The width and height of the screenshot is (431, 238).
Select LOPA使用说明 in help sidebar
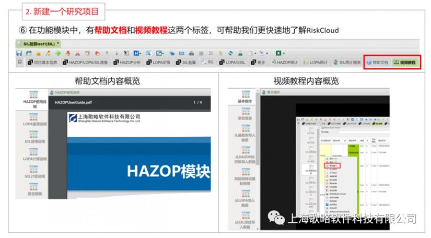pyautogui.click(x=34, y=120)
